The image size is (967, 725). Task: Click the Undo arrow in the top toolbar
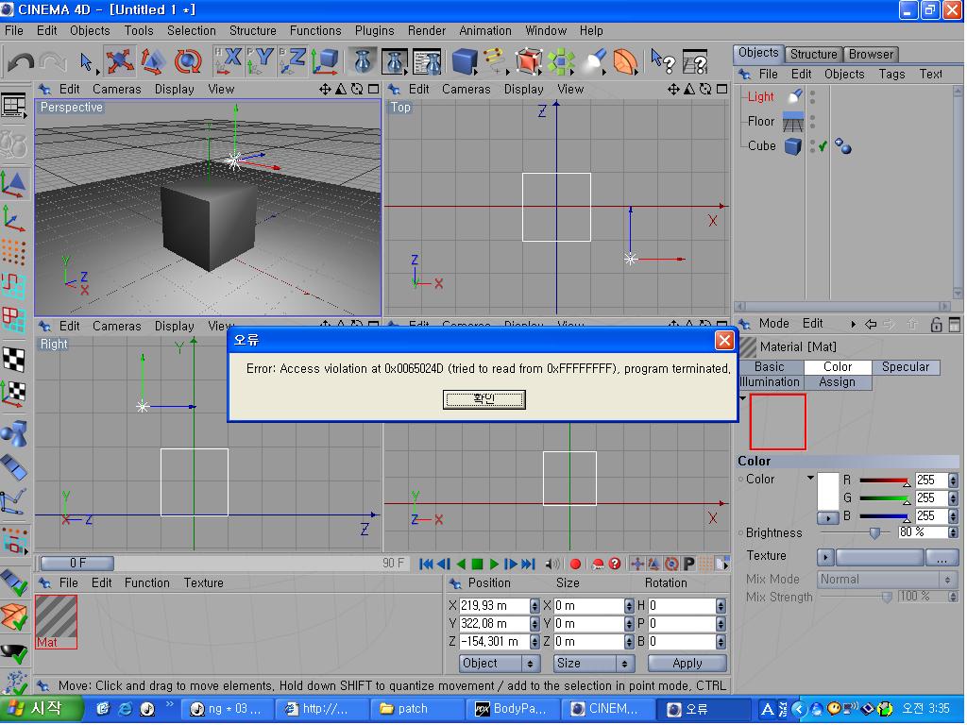(x=21, y=61)
